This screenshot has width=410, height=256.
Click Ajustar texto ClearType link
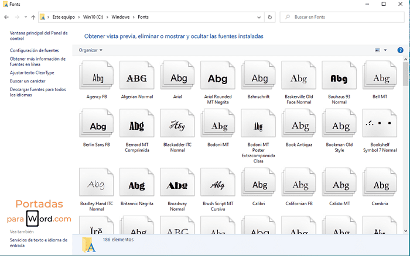tap(32, 72)
